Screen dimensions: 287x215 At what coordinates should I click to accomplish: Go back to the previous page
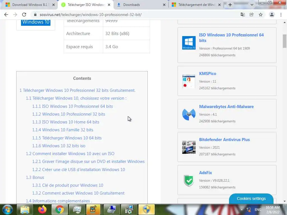point(6,15)
